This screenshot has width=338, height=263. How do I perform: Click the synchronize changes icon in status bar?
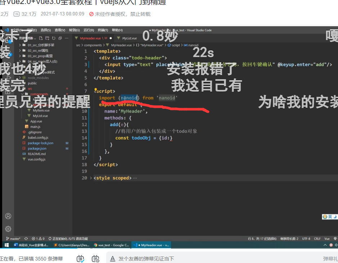tap(26, 239)
